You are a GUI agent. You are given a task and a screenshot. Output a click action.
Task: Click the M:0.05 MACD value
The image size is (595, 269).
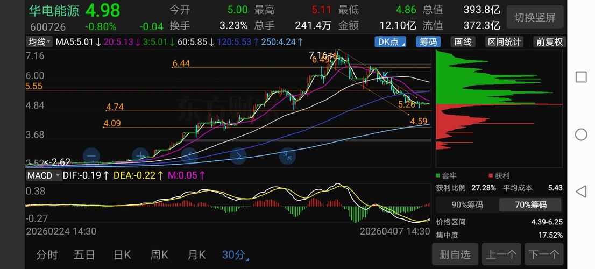(187, 175)
